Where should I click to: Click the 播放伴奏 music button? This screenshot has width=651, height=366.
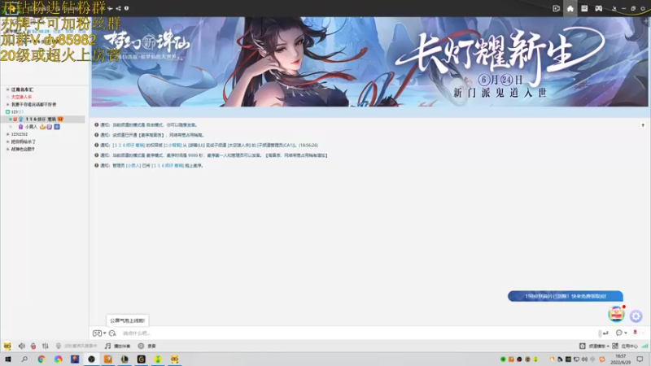click(x=117, y=346)
